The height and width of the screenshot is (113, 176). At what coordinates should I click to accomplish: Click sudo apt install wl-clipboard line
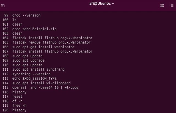(42, 83)
